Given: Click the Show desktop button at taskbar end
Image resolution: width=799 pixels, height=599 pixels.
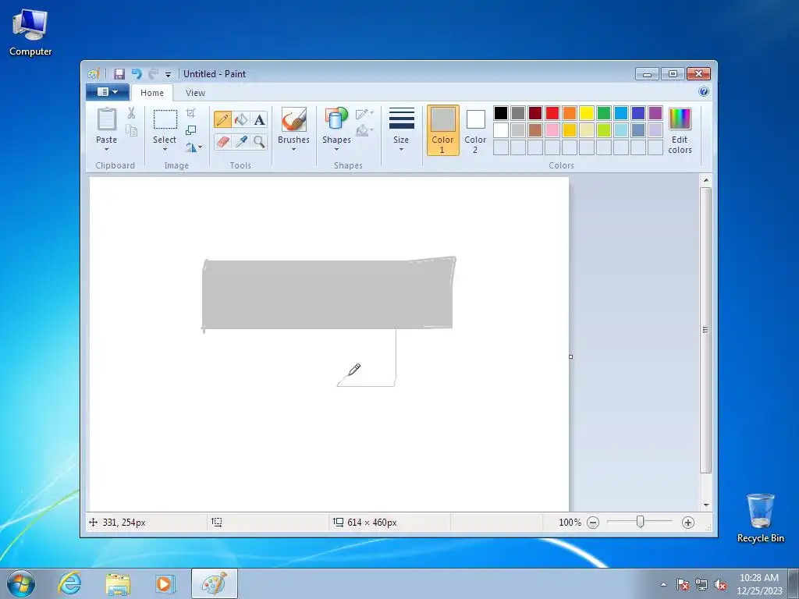Looking at the screenshot, I should [794, 583].
